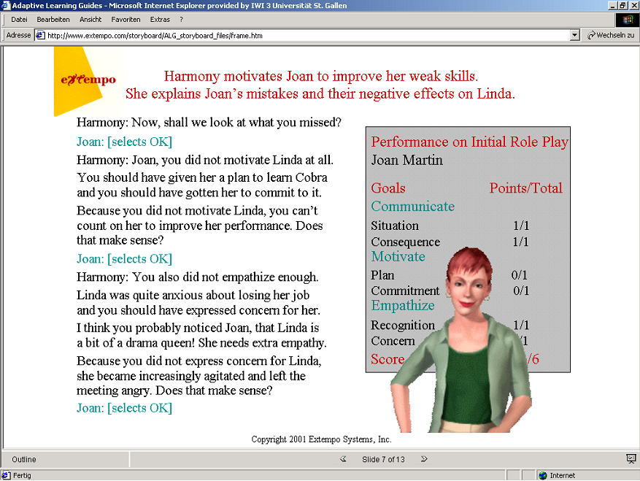Click first 'Joan: [selects OK]' line

coord(125,142)
